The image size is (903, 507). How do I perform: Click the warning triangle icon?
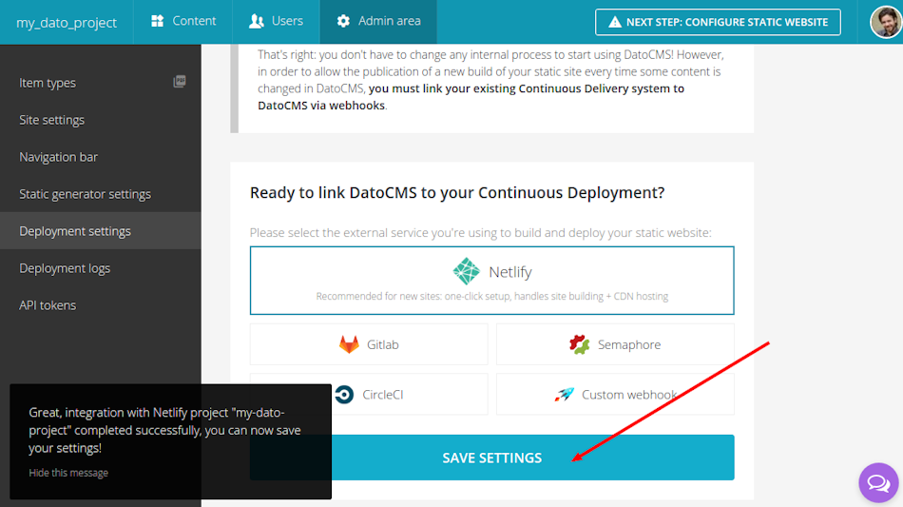tap(615, 22)
